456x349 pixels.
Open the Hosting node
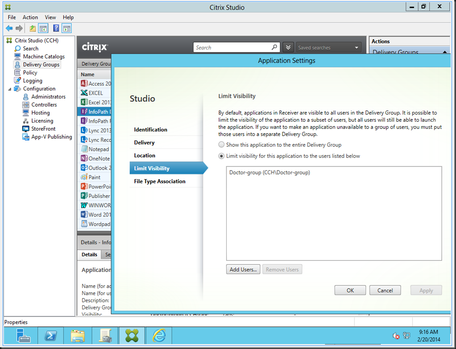[41, 113]
